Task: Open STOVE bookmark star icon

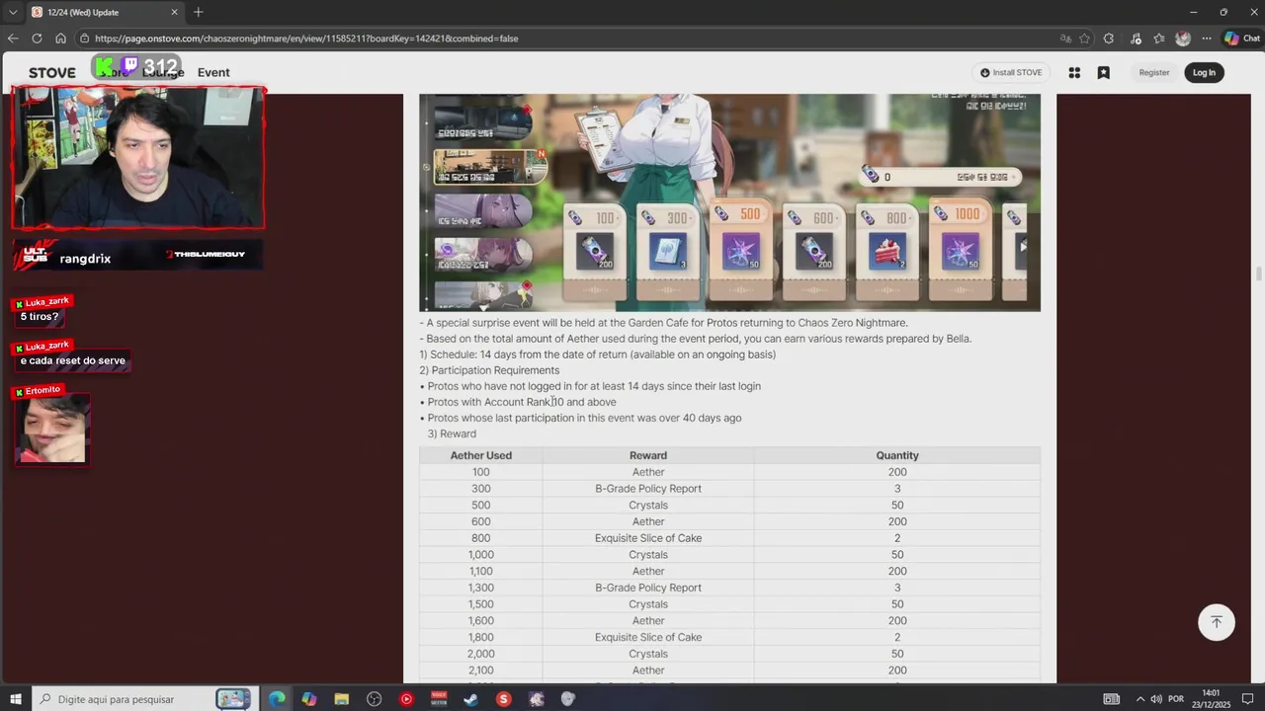Action: 1104,72
